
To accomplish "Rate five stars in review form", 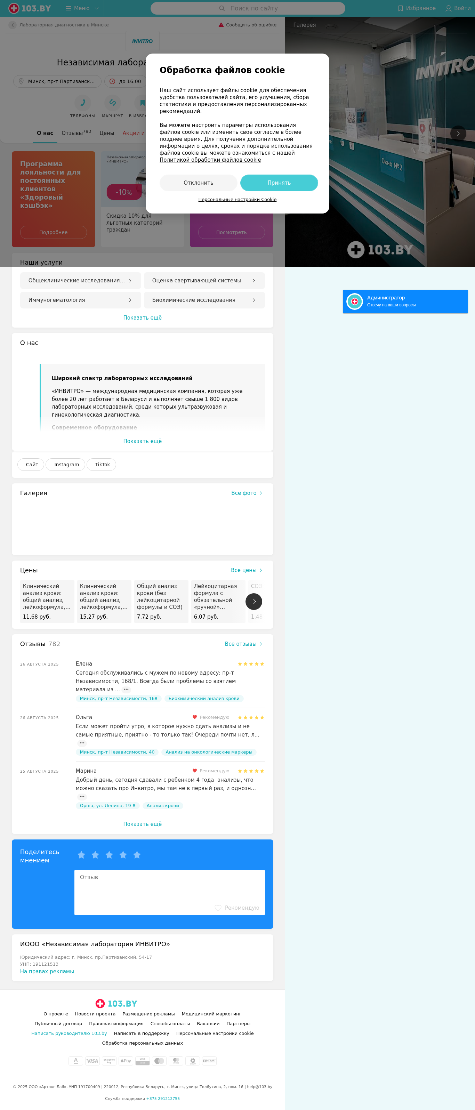I will (x=137, y=855).
